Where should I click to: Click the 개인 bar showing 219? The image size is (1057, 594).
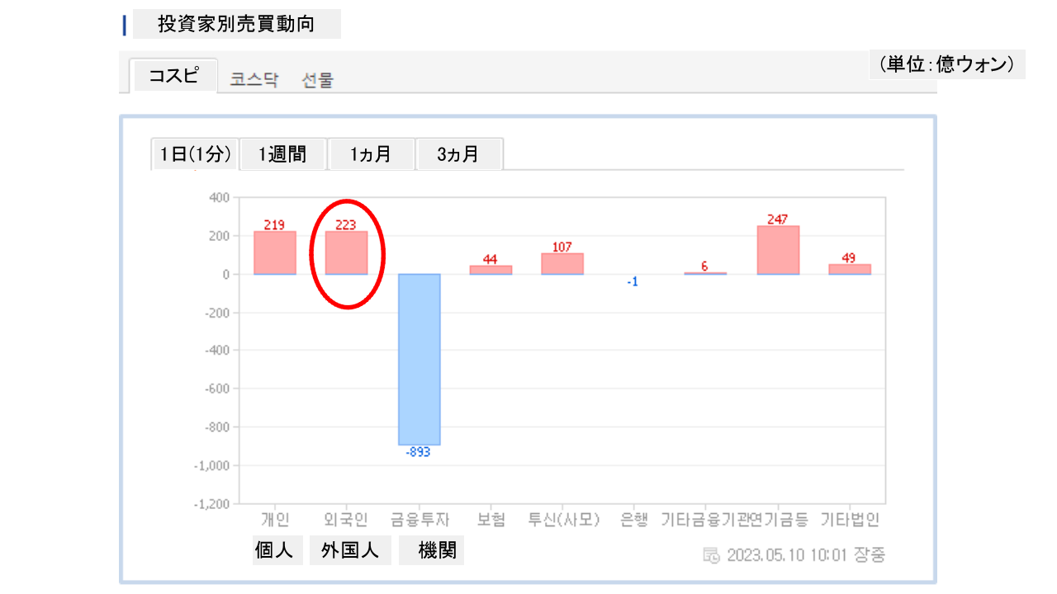275,252
